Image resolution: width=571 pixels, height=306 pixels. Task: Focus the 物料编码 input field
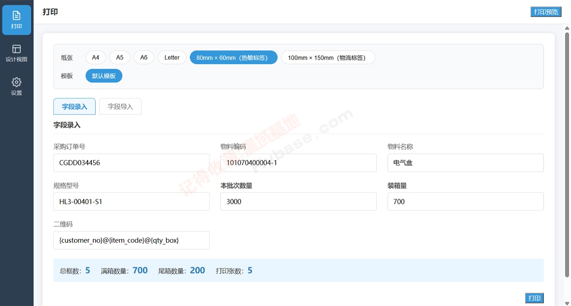pyautogui.click(x=298, y=163)
